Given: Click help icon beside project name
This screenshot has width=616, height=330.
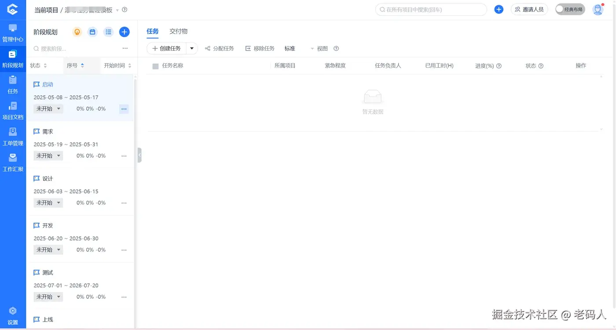Looking at the screenshot, I should tap(125, 10).
